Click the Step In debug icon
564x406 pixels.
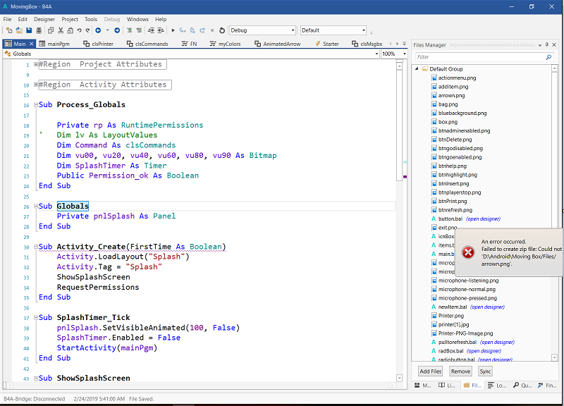(x=183, y=30)
